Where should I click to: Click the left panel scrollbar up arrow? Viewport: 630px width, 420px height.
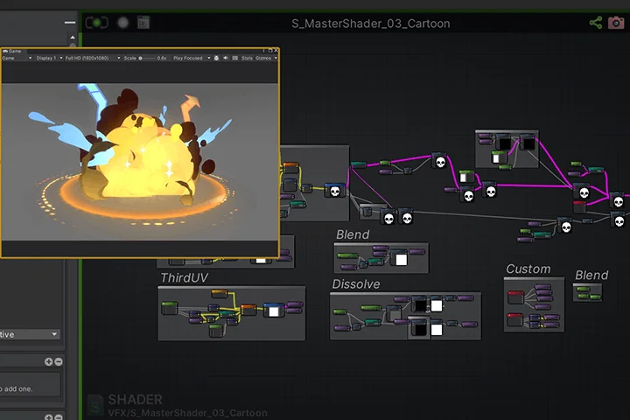pos(73,38)
